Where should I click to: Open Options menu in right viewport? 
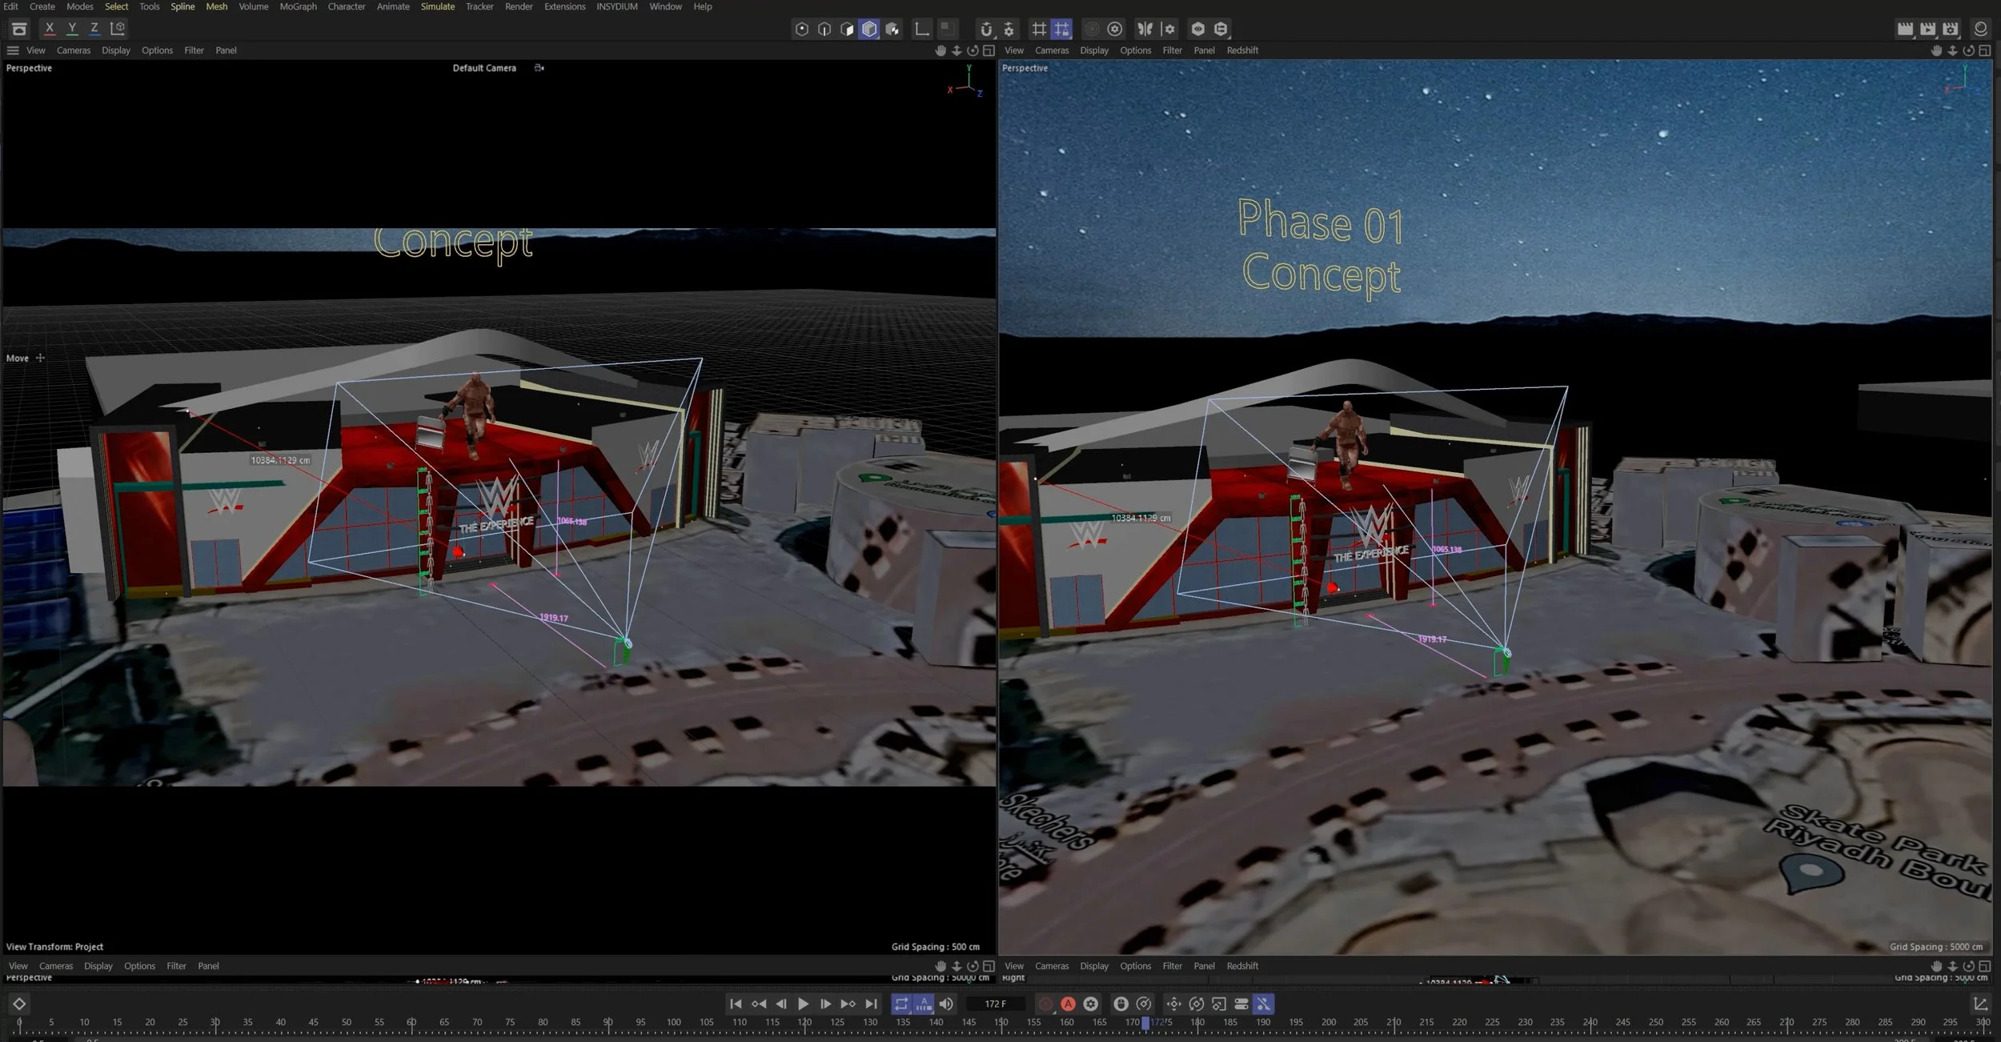click(x=1135, y=50)
